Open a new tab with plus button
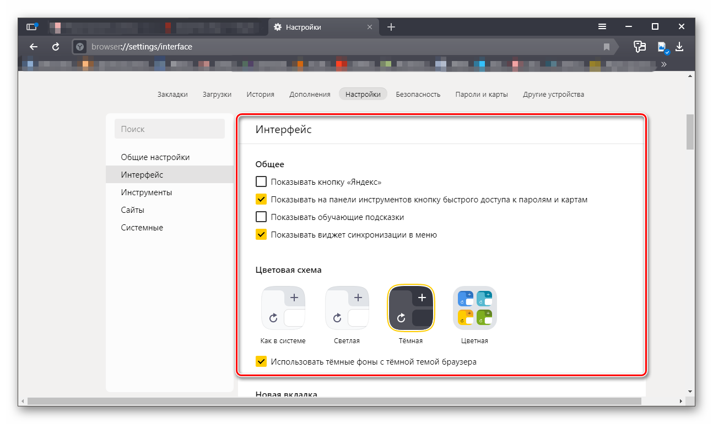The height and width of the screenshot is (424, 713). coord(391,27)
